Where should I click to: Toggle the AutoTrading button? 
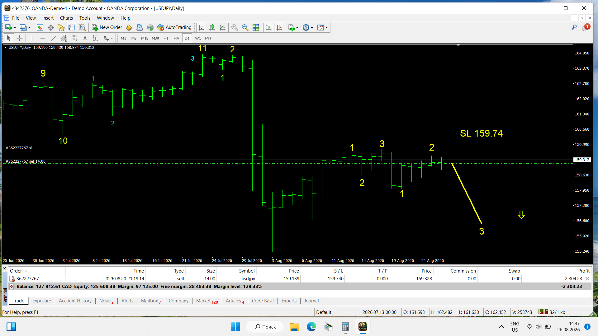pyautogui.click(x=174, y=27)
